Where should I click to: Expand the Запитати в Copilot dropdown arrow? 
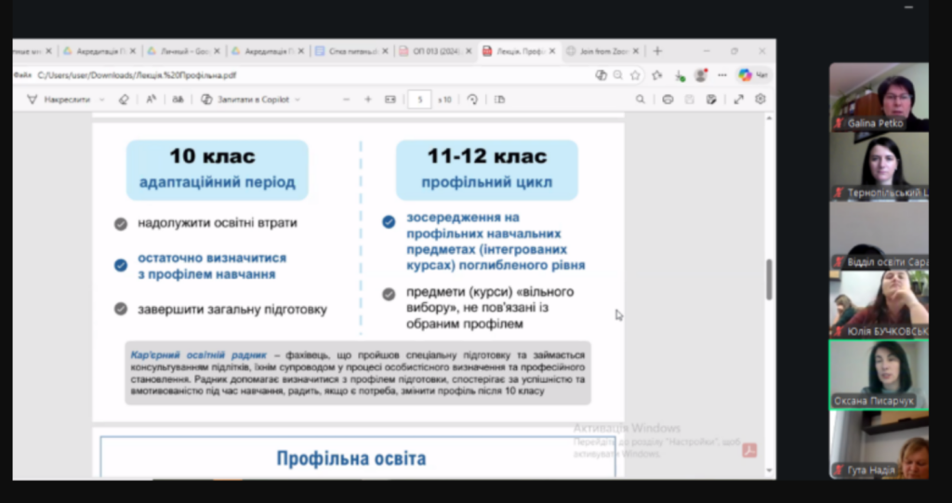[x=297, y=99]
